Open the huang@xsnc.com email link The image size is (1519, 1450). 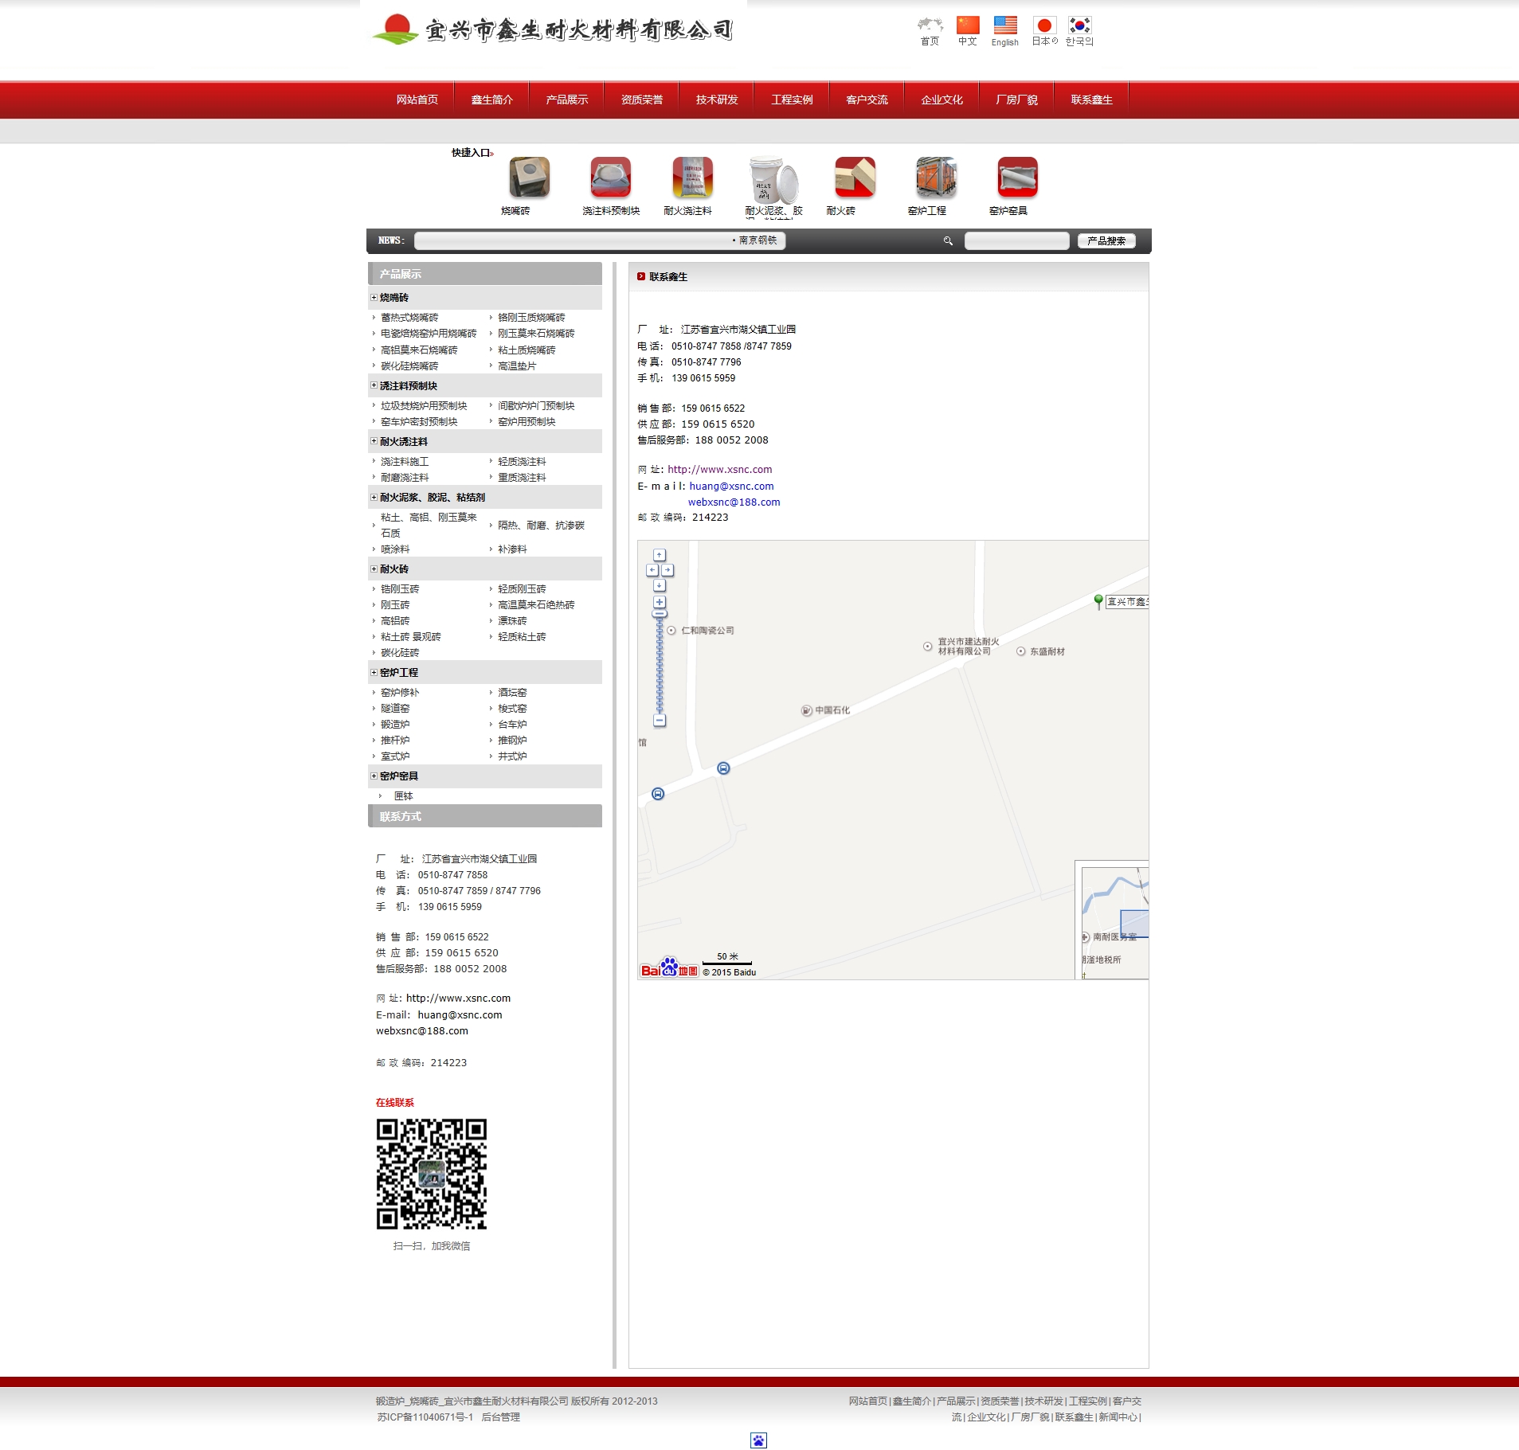(x=731, y=487)
